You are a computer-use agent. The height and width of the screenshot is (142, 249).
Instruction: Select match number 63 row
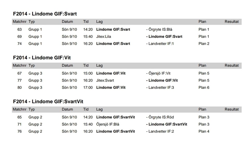(20, 30)
